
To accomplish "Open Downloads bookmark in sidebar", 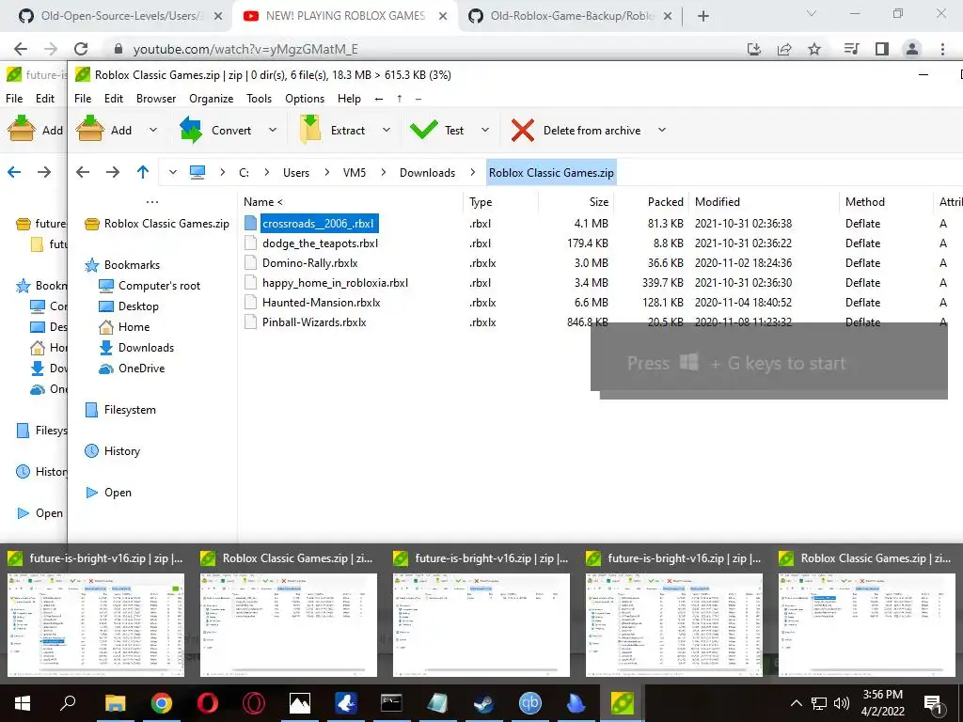I will pyautogui.click(x=146, y=348).
